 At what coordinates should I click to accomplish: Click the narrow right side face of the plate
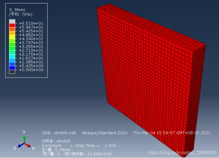point(197,100)
